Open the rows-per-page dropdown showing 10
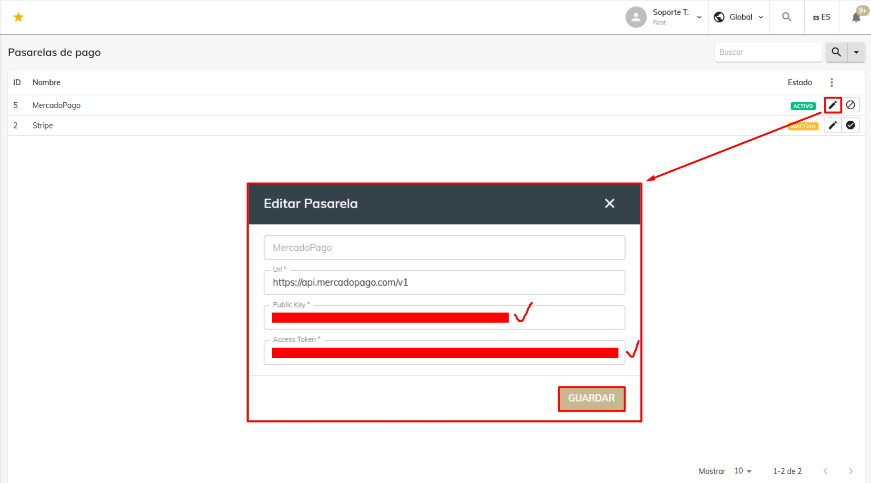Image resolution: width=871 pixels, height=483 pixels. [743, 471]
